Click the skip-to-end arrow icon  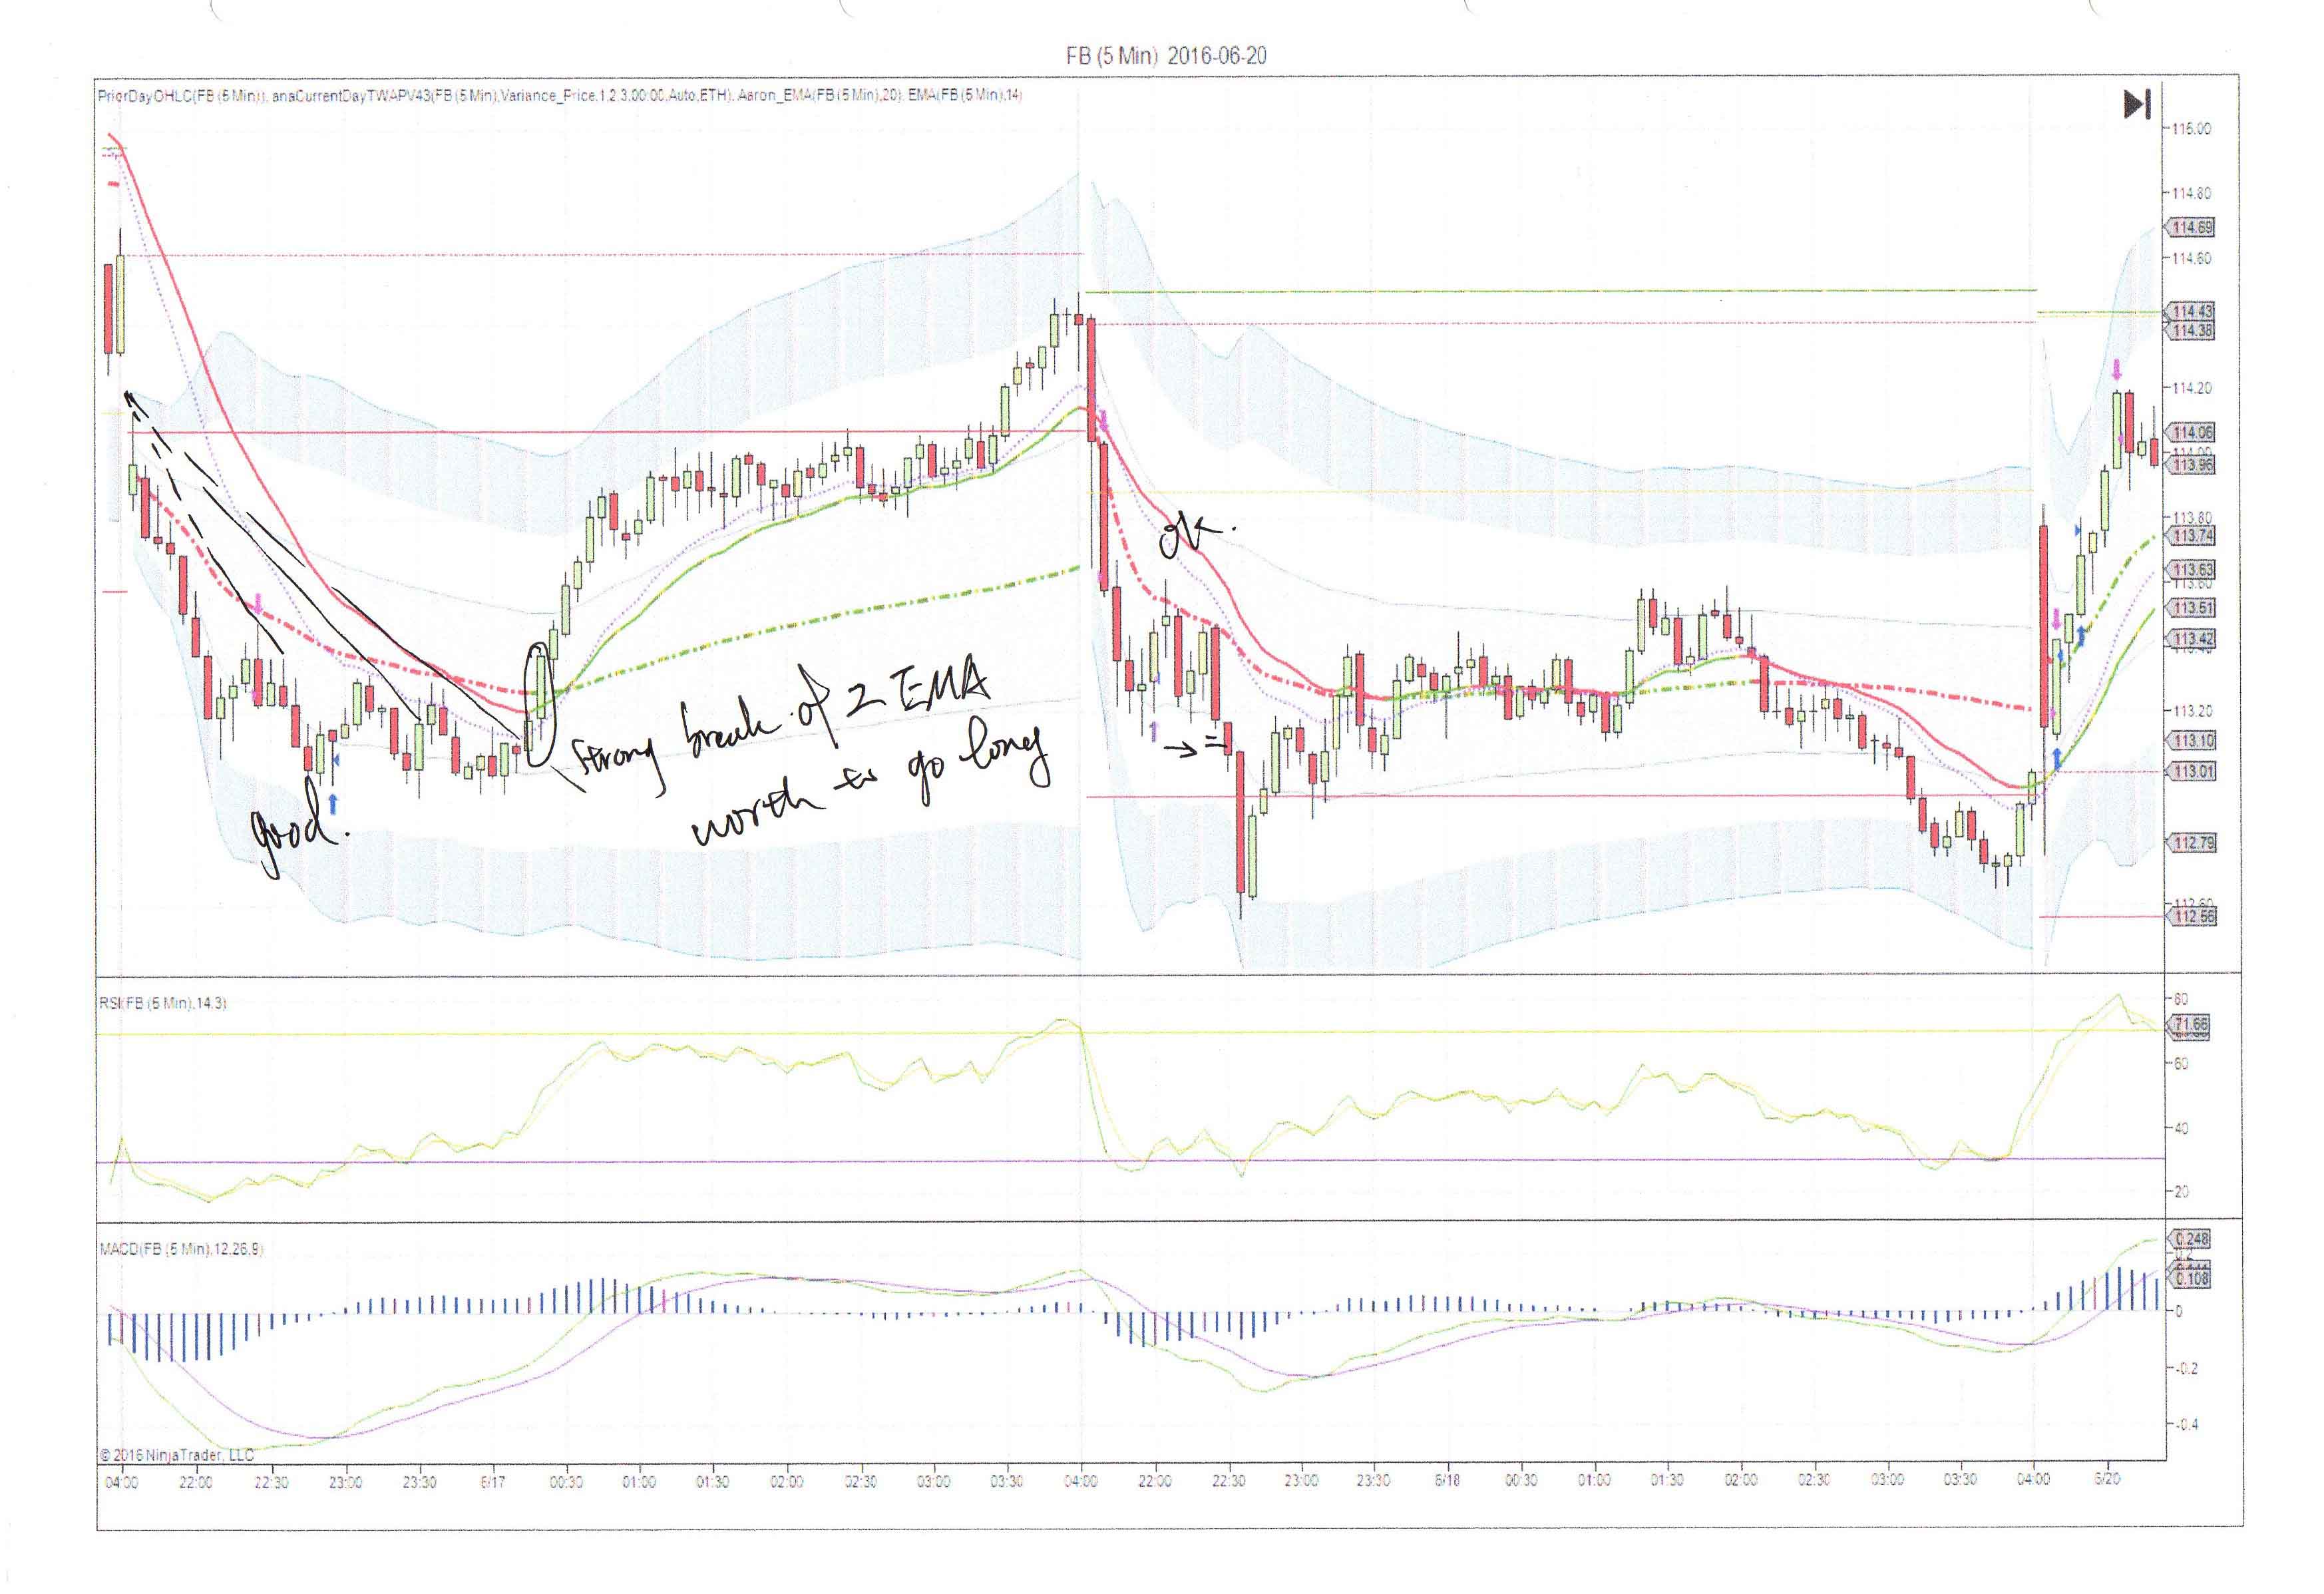(2137, 104)
